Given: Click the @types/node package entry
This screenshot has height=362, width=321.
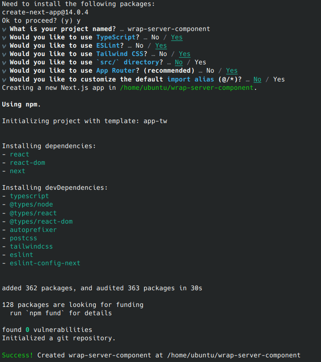Looking at the screenshot, I should 31,205.
